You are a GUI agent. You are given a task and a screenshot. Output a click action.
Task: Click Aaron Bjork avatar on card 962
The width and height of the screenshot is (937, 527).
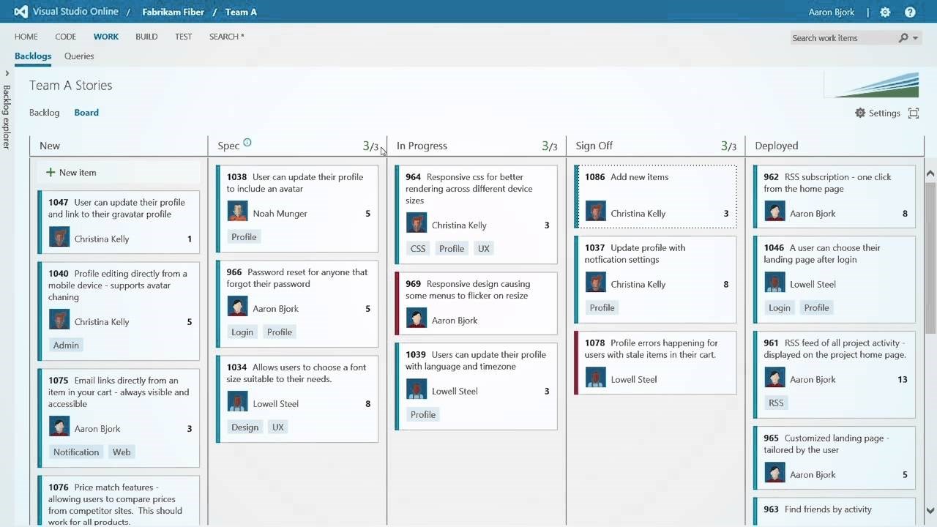(774, 212)
